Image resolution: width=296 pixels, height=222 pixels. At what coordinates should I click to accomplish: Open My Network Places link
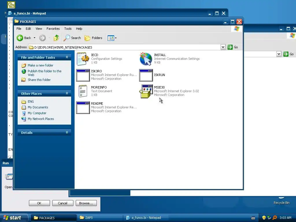40,119
